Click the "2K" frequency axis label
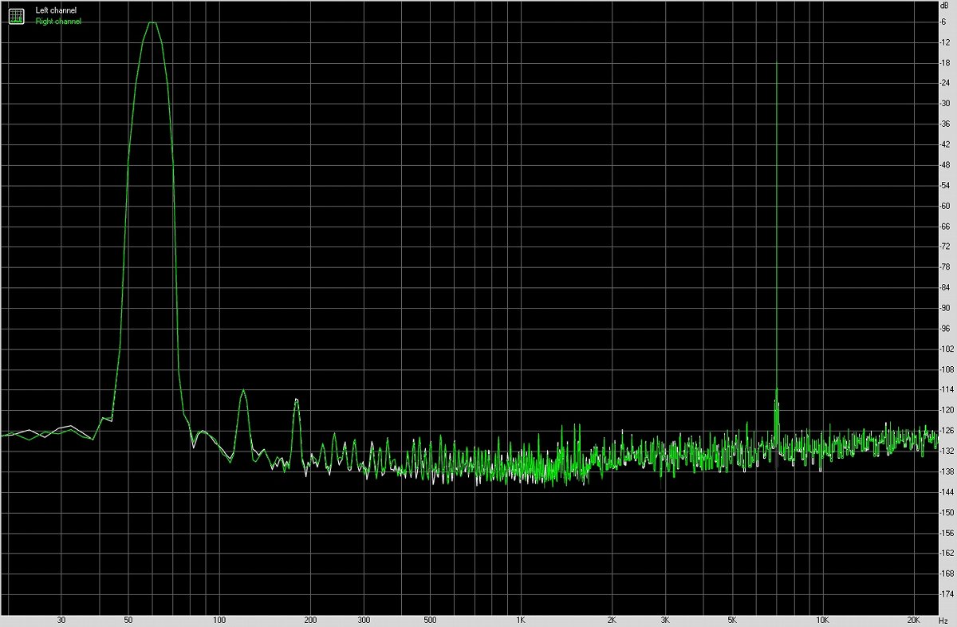This screenshot has width=957, height=627. (x=612, y=620)
